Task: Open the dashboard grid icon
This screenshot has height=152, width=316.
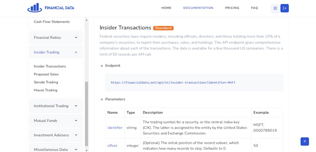Action: pos(275,8)
